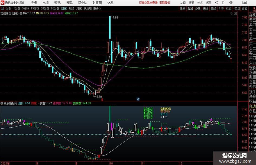
Task: Click the 2024年 date axis label
Action: click(x=5, y=163)
